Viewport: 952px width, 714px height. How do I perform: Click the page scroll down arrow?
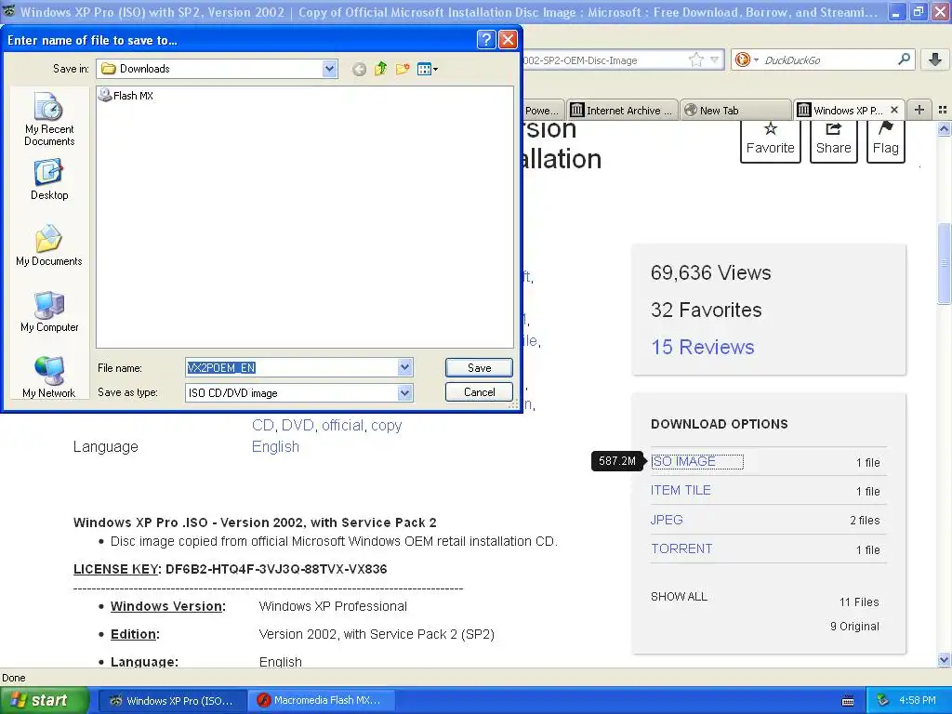[944, 660]
